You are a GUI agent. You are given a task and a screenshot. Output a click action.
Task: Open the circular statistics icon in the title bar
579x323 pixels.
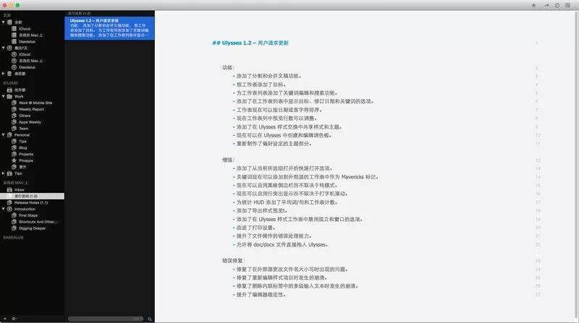[x=557, y=5]
